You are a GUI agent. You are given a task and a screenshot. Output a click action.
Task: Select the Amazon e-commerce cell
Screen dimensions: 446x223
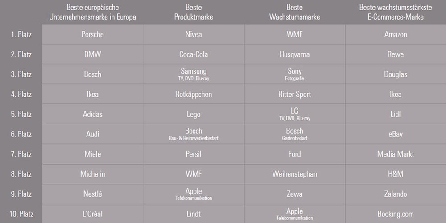(x=396, y=34)
